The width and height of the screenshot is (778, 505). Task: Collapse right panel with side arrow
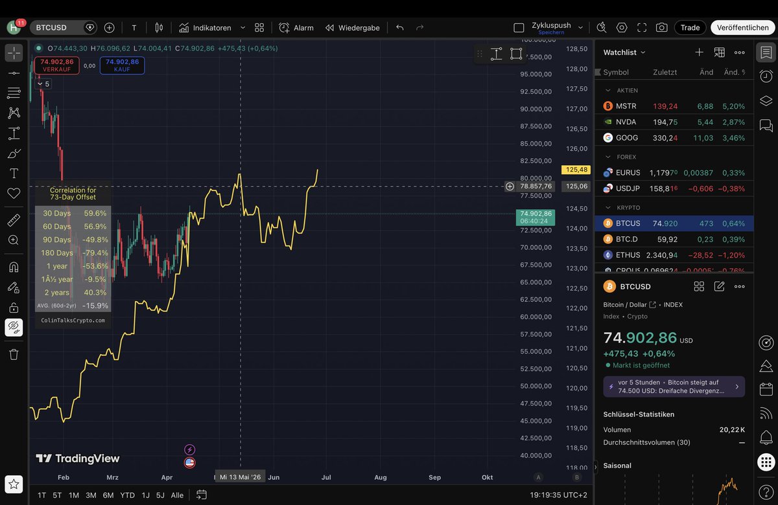coord(596,467)
